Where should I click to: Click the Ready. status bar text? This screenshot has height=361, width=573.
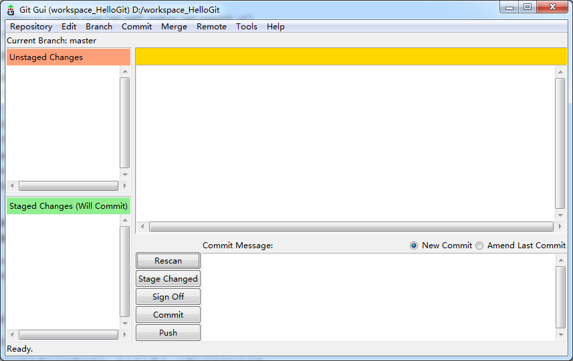[x=20, y=349]
